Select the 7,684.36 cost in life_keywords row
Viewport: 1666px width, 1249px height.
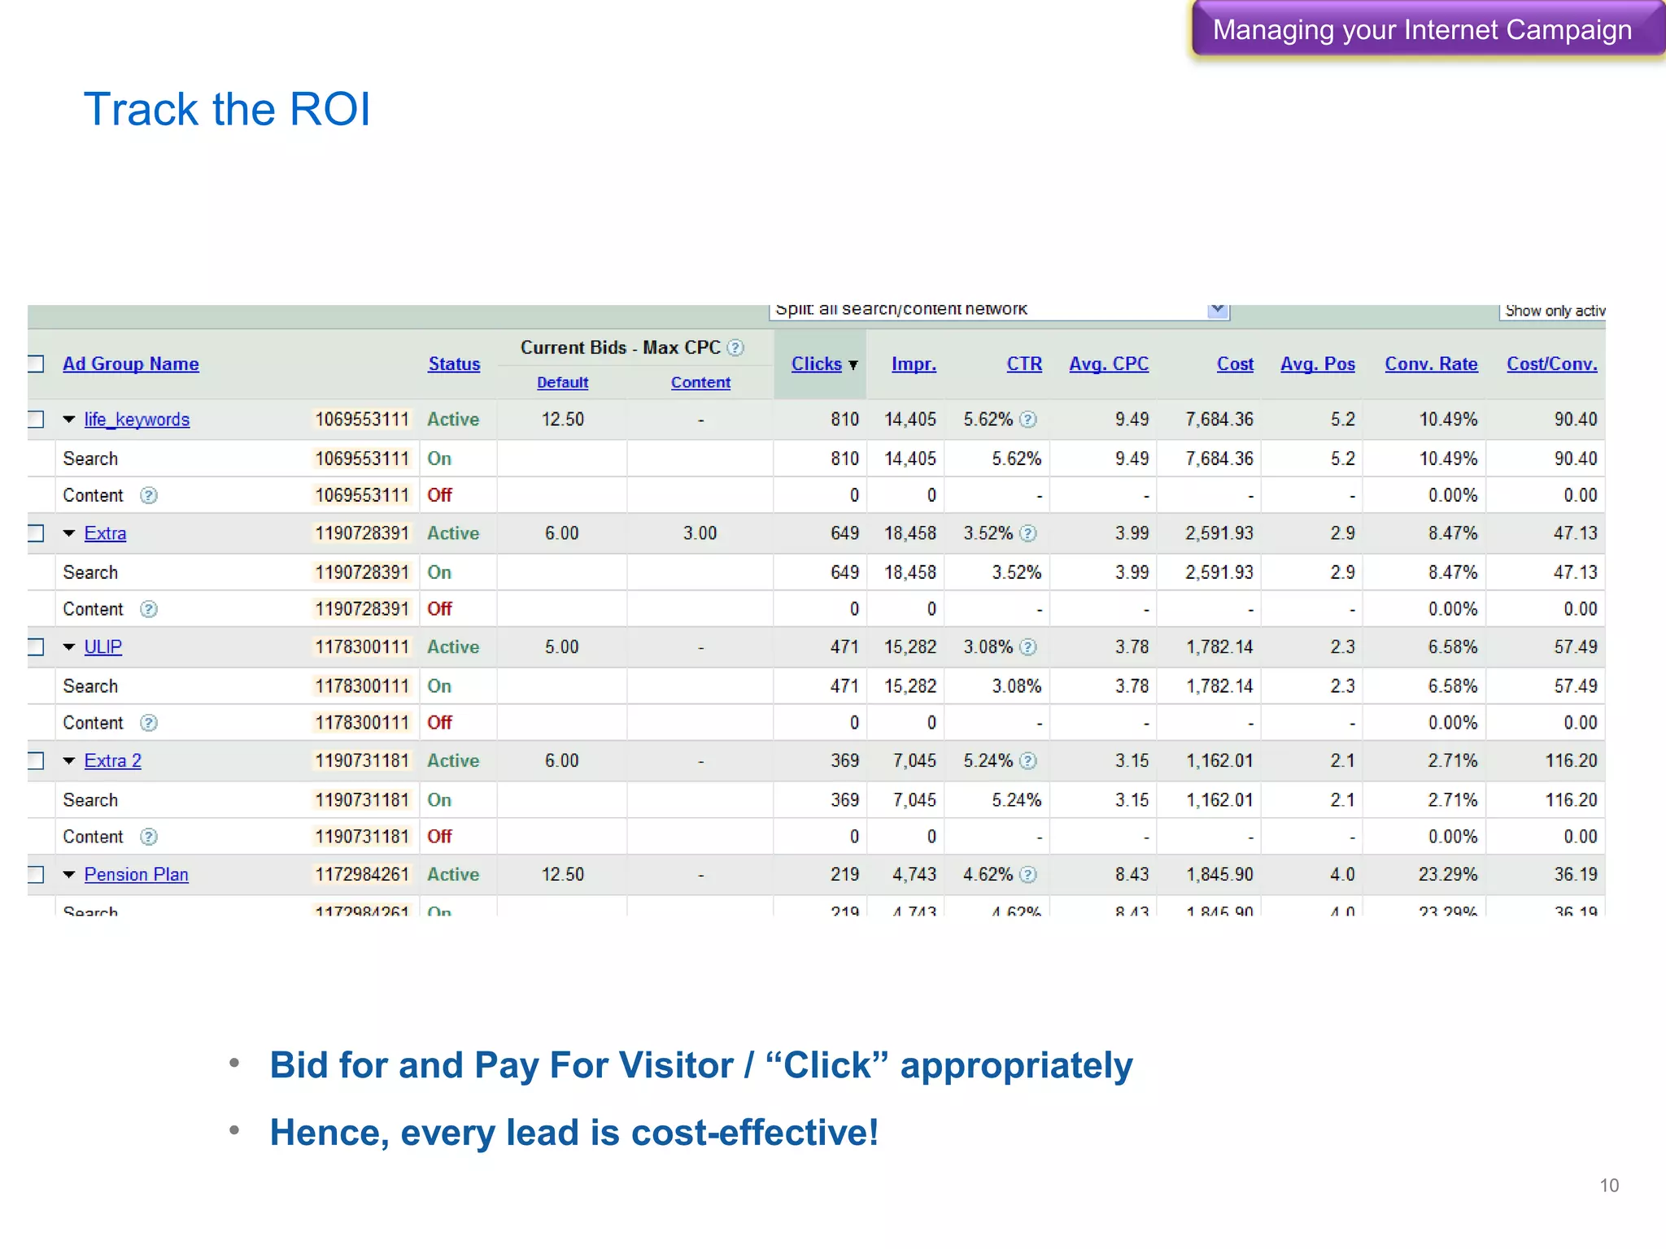coord(1219,420)
